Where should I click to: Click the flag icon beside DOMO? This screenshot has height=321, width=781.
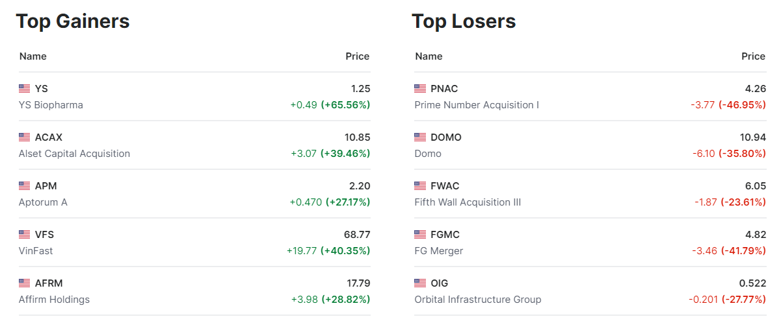click(420, 137)
